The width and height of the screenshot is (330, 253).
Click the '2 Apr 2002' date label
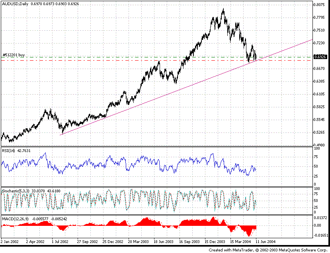pyautogui.click(x=35, y=241)
